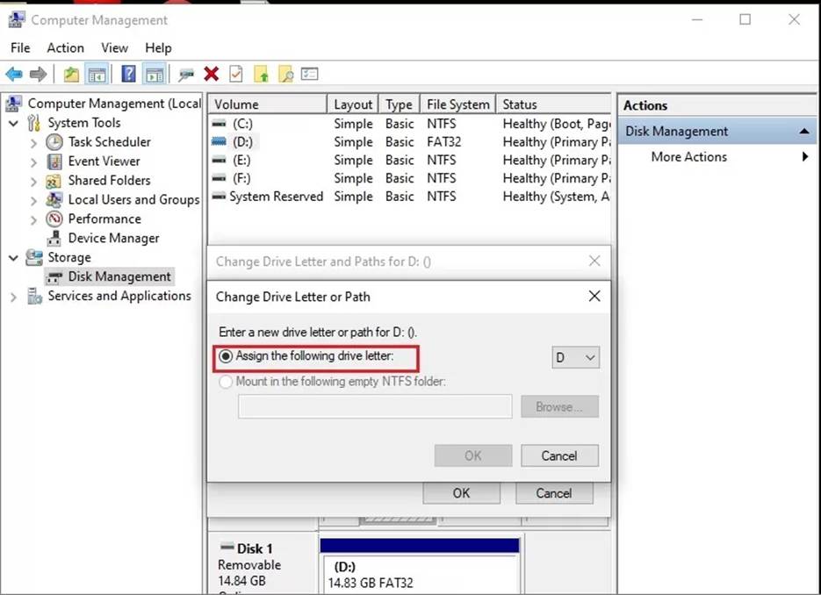Click the Device Manager icon in tree
The height and width of the screenshot is (595, 821).
pos(54,238)
